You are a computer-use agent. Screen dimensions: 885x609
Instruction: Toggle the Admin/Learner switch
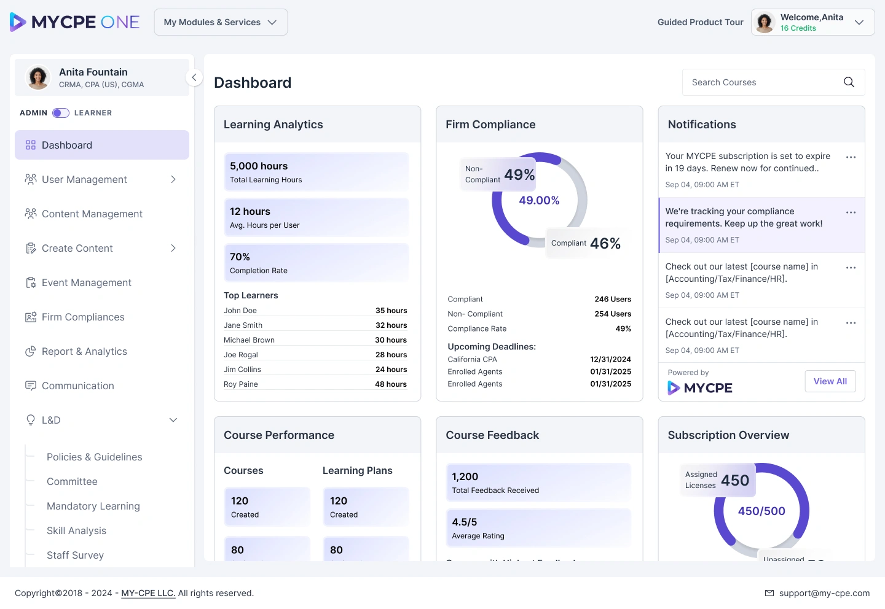coord(61,113)
